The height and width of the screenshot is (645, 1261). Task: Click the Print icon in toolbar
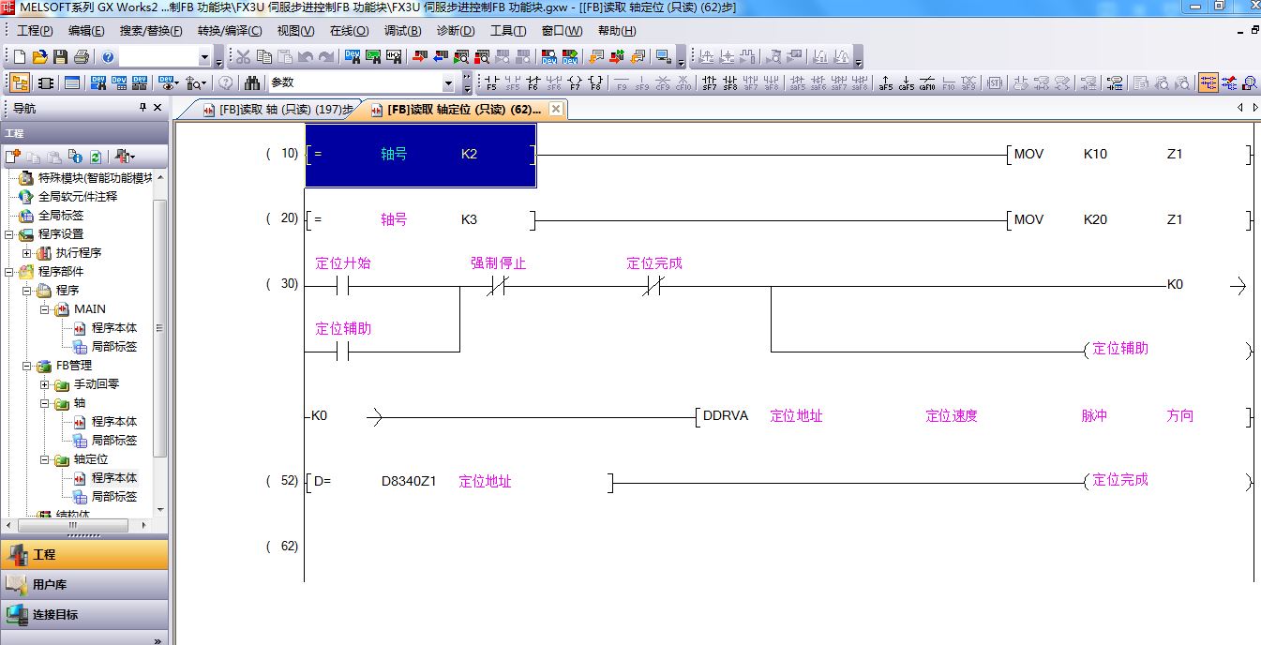click(81, 57)
